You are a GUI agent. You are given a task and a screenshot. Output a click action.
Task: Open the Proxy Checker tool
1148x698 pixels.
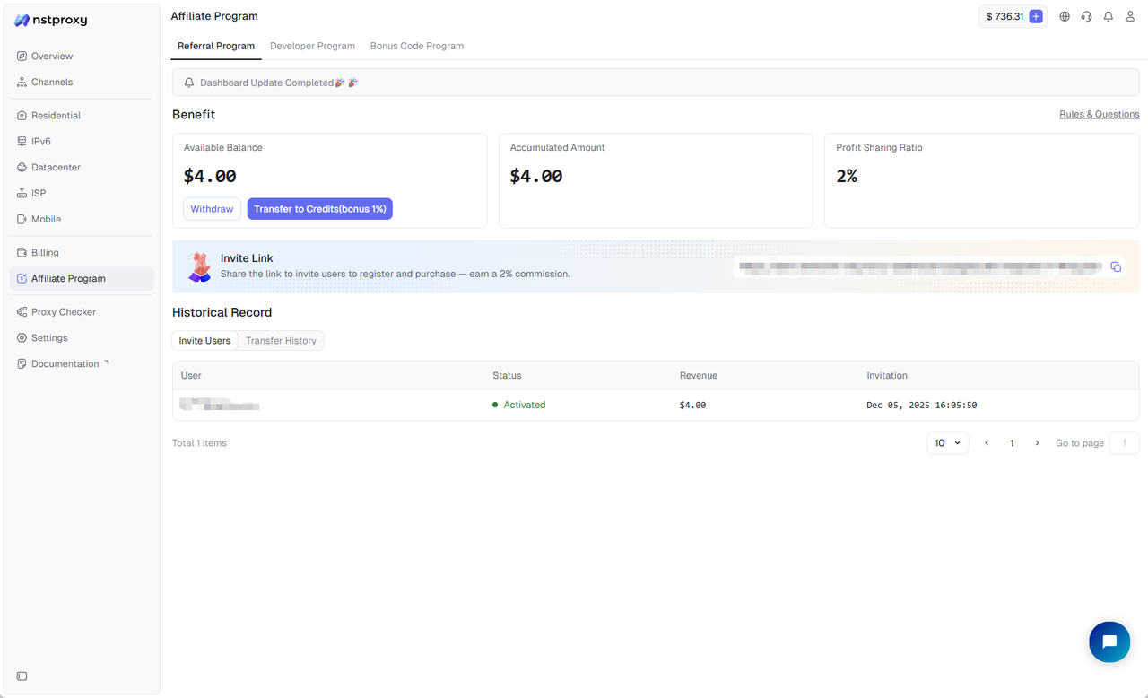click(63, 311)
